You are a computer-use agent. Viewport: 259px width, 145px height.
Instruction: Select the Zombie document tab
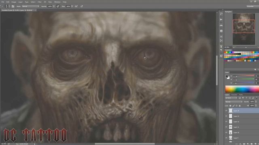18,10
